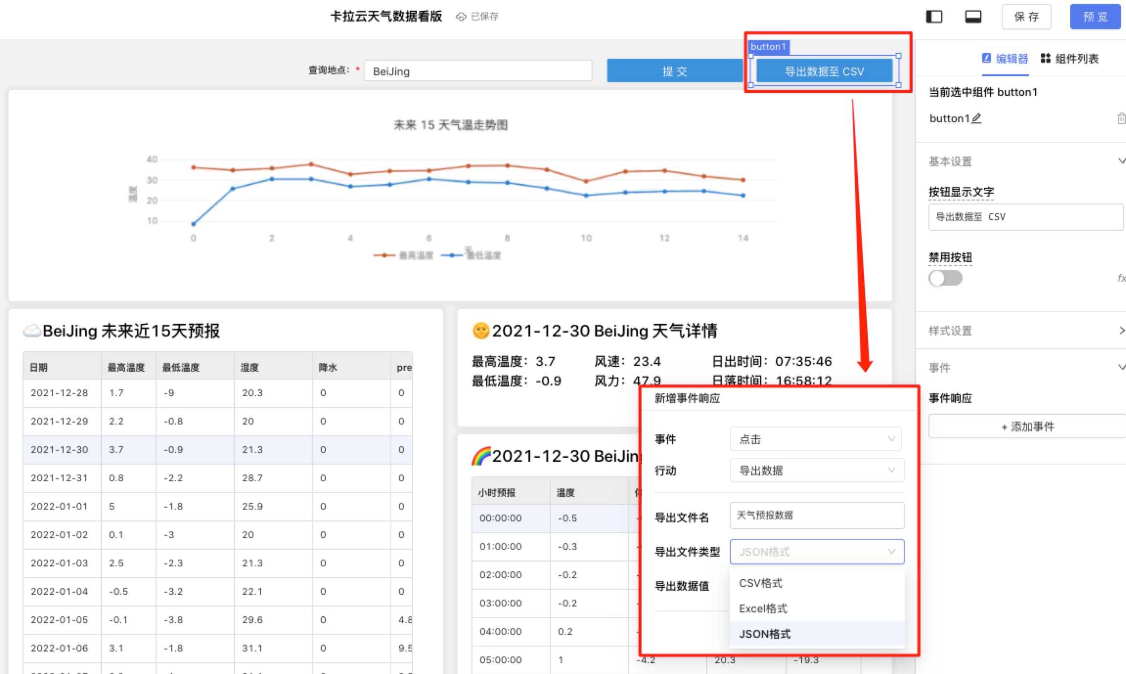Switch to the 组件列表 tab
Screen dimensions: 1126x674
(x=1076, y=58)
